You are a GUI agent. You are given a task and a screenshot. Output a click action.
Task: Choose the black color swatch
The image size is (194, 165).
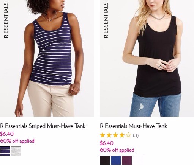pos(105,160)
